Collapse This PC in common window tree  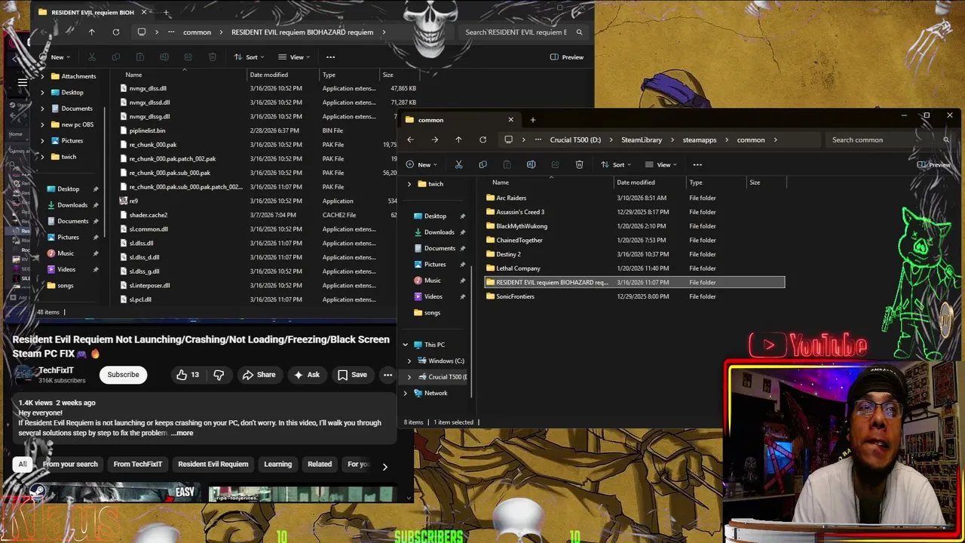[406, 345]
